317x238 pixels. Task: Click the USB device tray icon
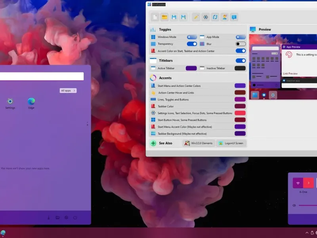pyautogui.click(x=312, y=233)
